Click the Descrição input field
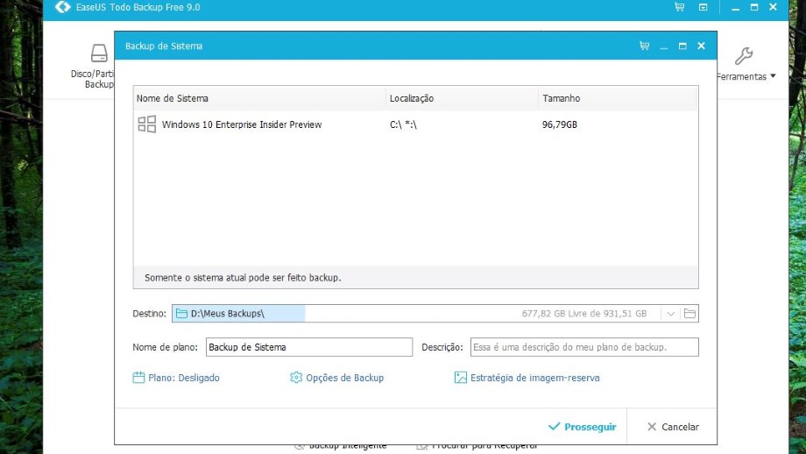Image resolution: width=806 pixels, height=454 pixels. click(584, 347)
